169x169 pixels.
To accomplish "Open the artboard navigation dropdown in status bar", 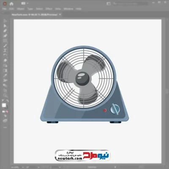I will [x=60, y=167].
